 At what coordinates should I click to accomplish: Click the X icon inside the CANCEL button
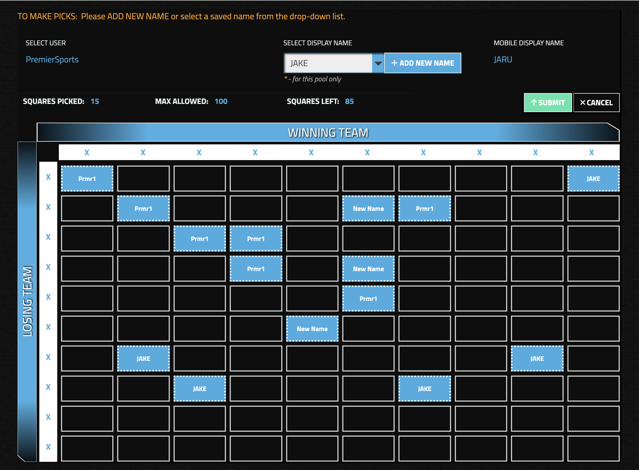[583, 103]
